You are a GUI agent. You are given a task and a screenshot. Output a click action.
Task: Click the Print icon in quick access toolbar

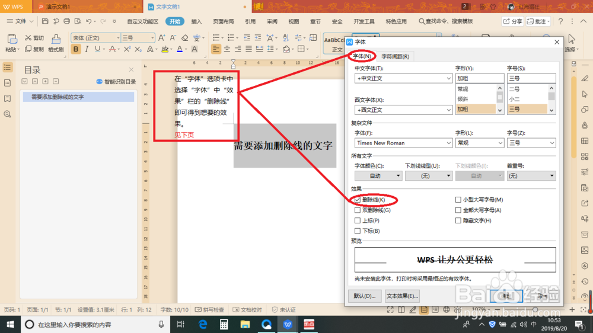coord(66,21)
